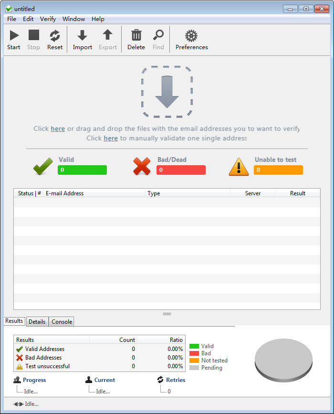
Task: Select the 'Bad Addresses' row text
Action: point(43,358)
